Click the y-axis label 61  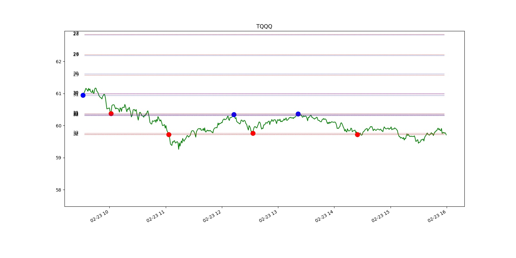[x=58, y=94]
